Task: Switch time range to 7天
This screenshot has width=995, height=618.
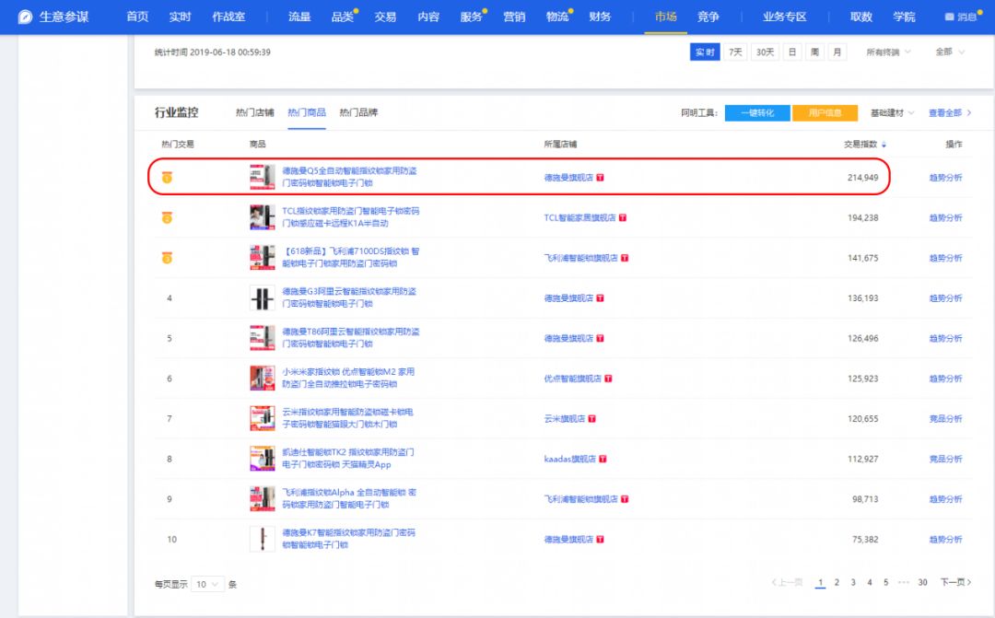Action: (x=735, y=52)
